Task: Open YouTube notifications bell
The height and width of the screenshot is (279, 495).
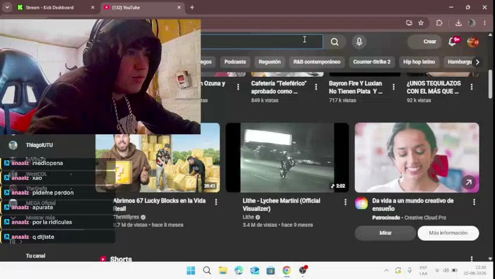Action: coord(452,41)
